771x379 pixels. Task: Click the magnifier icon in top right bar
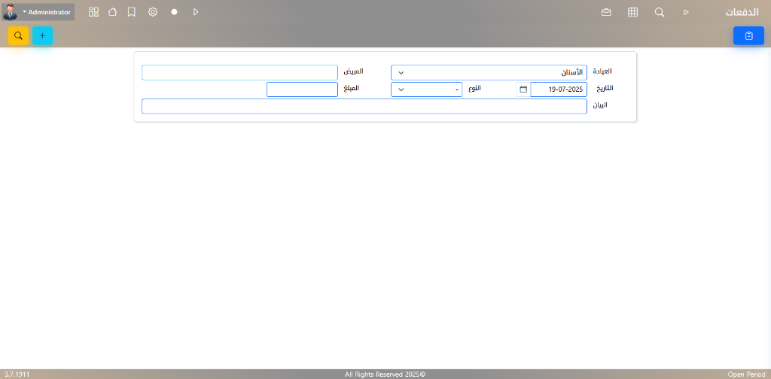659,12
